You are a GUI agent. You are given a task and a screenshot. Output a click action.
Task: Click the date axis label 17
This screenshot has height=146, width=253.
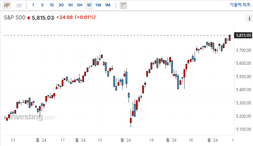pyautogui.click(x=62, y=140)
